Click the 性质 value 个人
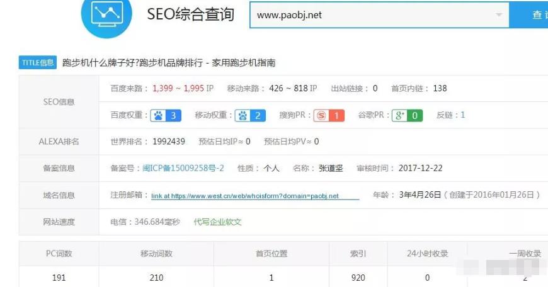The width and height of the screenshot is (548, 287). (x=271, y=168)
